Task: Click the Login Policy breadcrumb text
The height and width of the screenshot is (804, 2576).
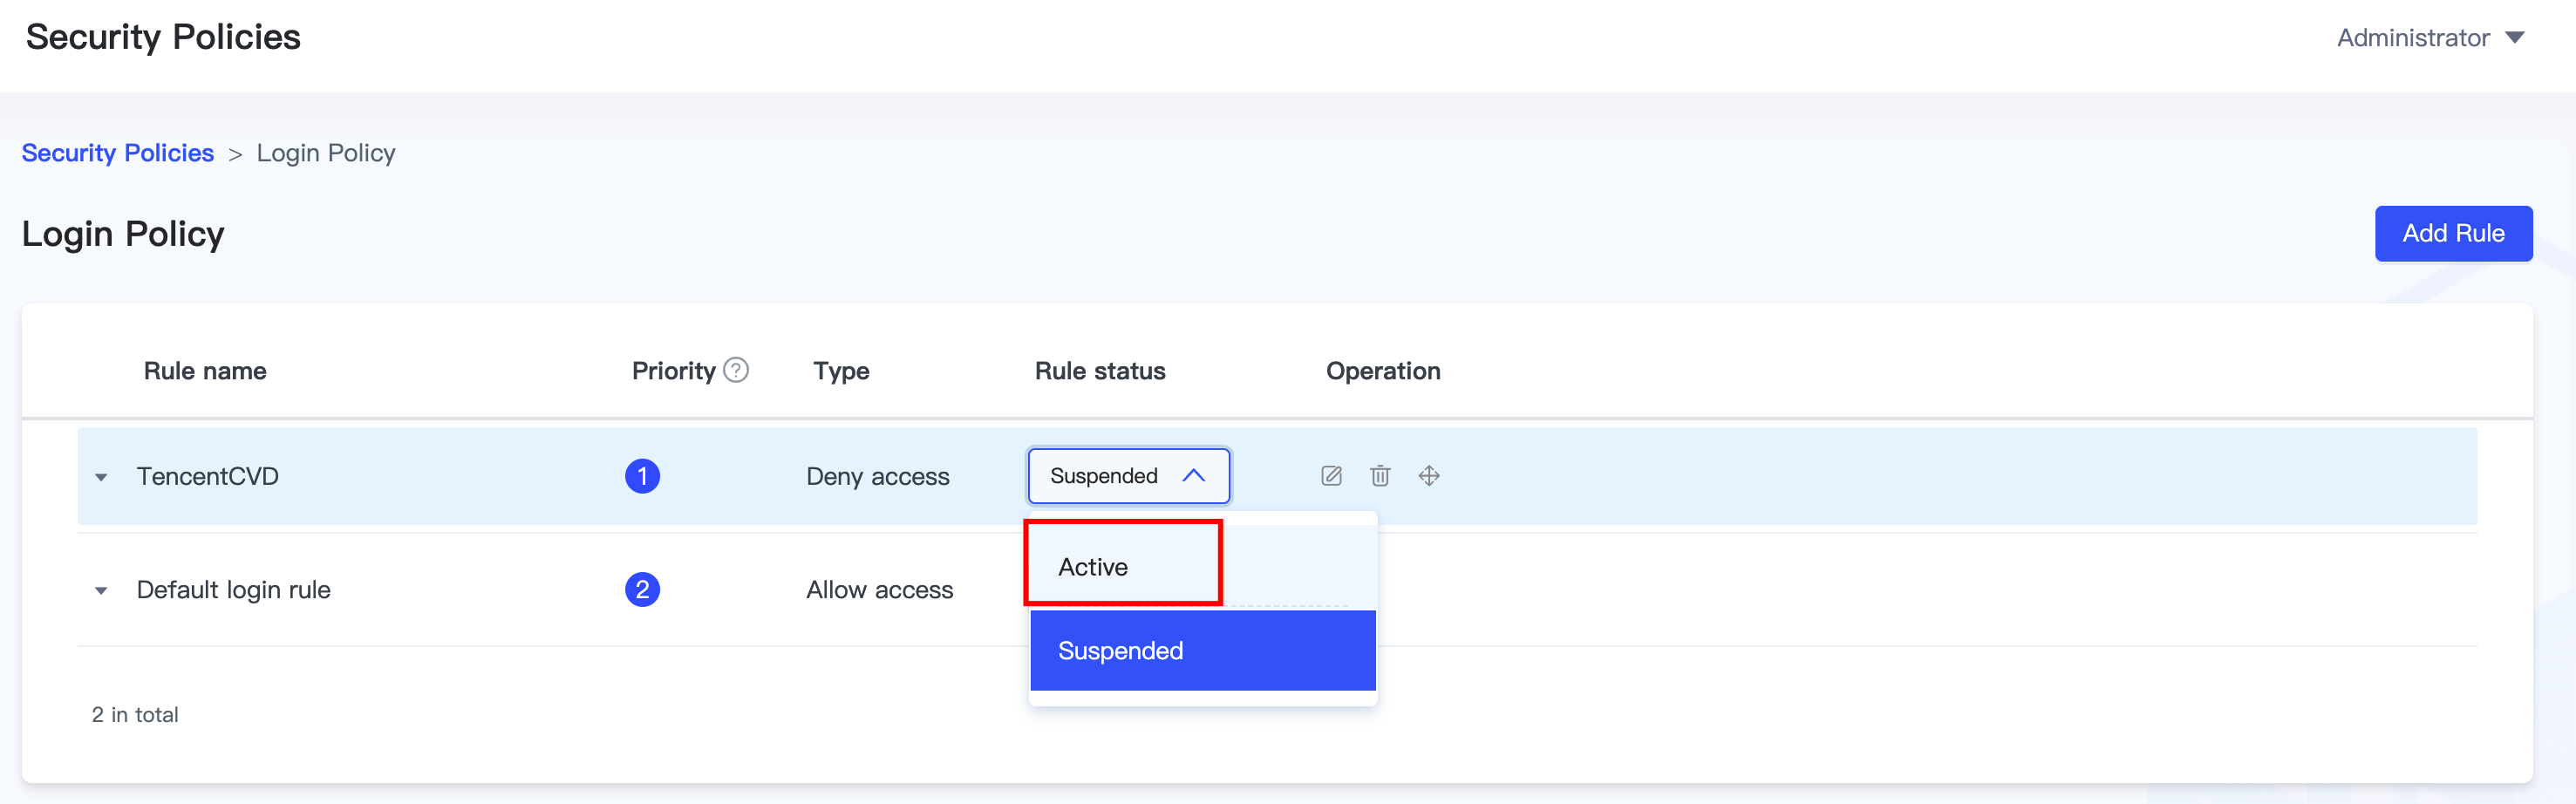Action: click(x=326, y=153)
